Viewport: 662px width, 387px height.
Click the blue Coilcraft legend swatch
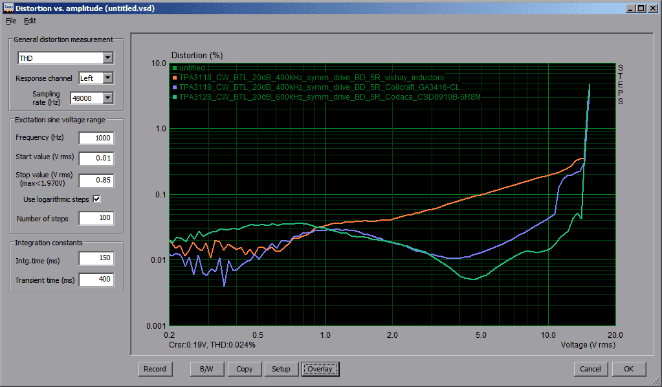[175, 87]
